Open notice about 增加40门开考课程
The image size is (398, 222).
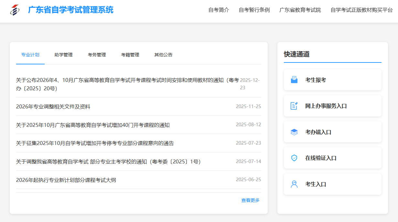pyautogui.click(x=93, y=125)
